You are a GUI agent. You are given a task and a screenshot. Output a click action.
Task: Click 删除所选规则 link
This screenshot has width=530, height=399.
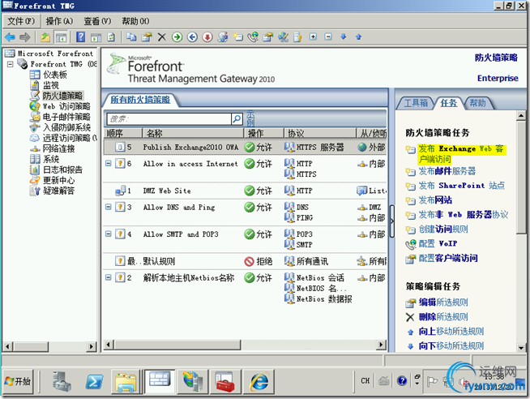443,317
